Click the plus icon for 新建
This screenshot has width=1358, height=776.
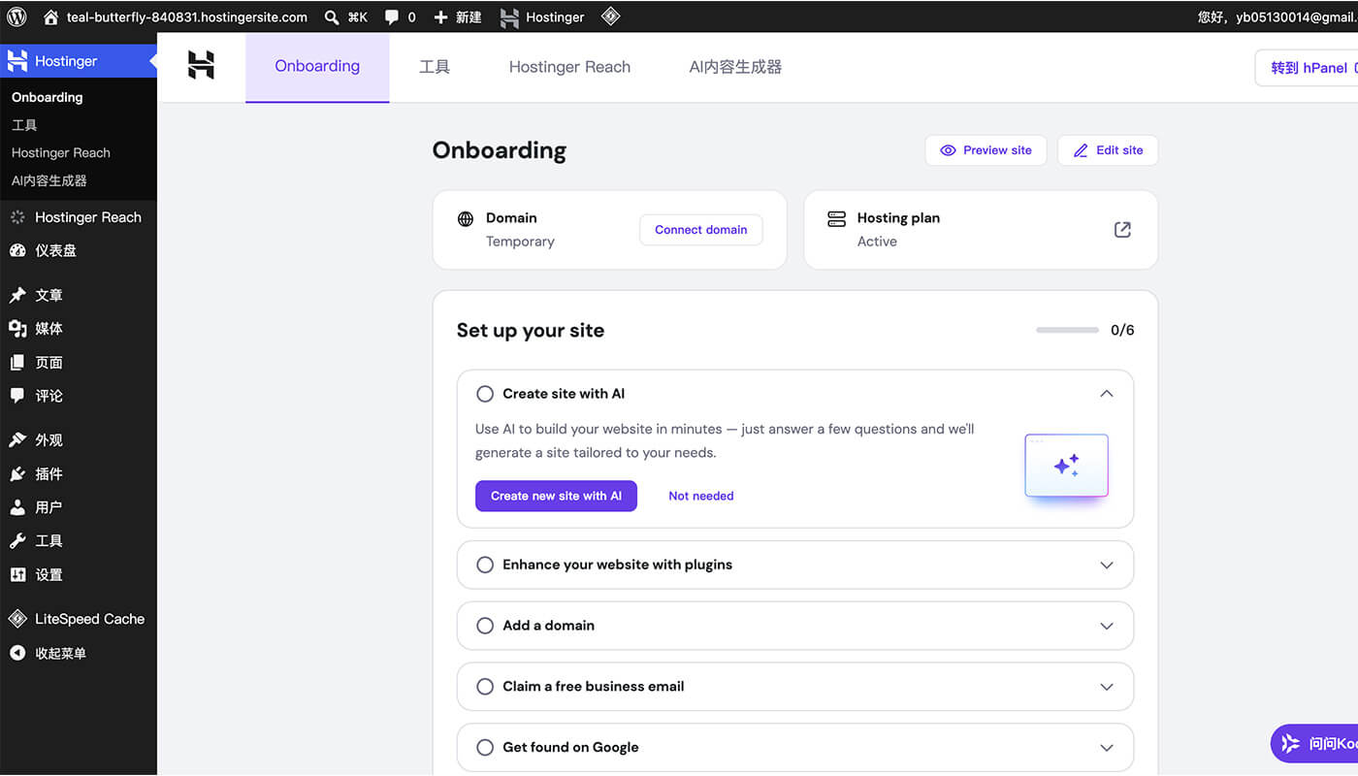pos(440,16)
